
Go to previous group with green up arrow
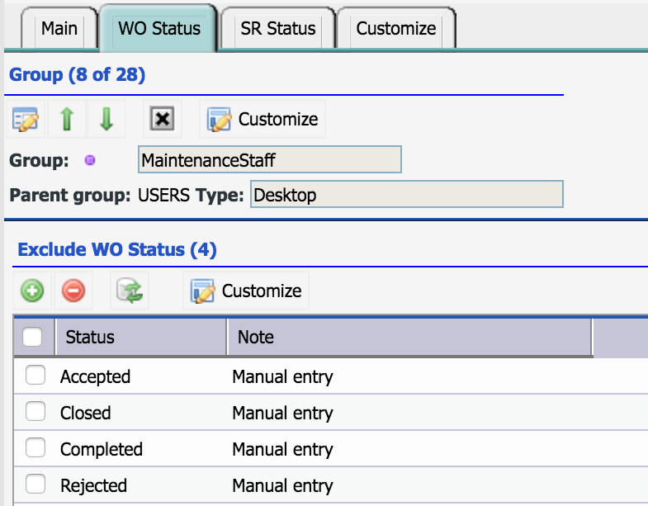coord(68,120)
